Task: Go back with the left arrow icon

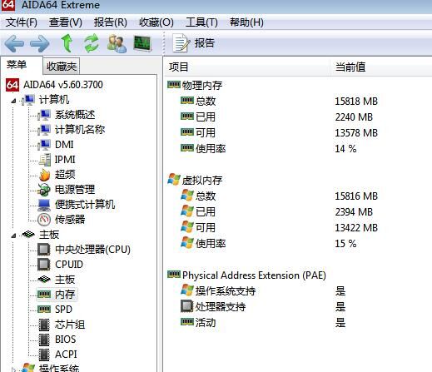Action: pos(14,43)
